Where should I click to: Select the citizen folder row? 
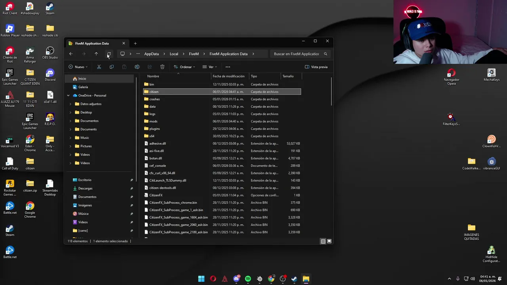click(x=222, y=92)
